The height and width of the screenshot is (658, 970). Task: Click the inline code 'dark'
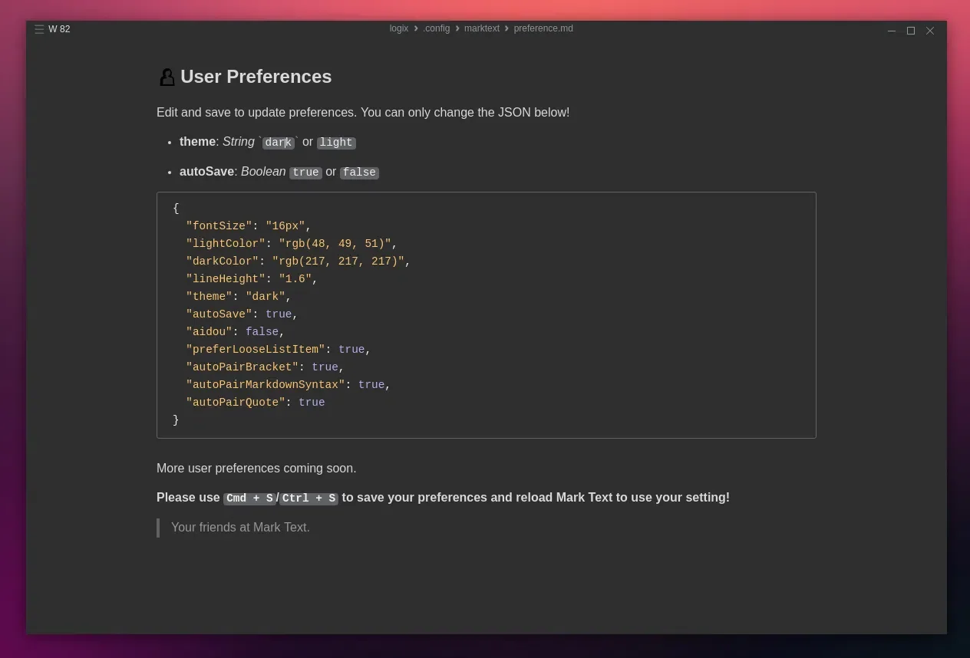(279, 143)
